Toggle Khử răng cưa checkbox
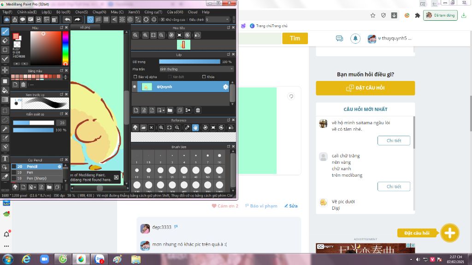 (163, 19)
